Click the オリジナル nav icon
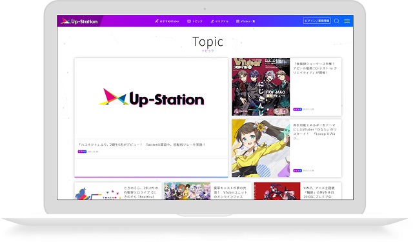413x242 pixels. (x=212, y=21)
